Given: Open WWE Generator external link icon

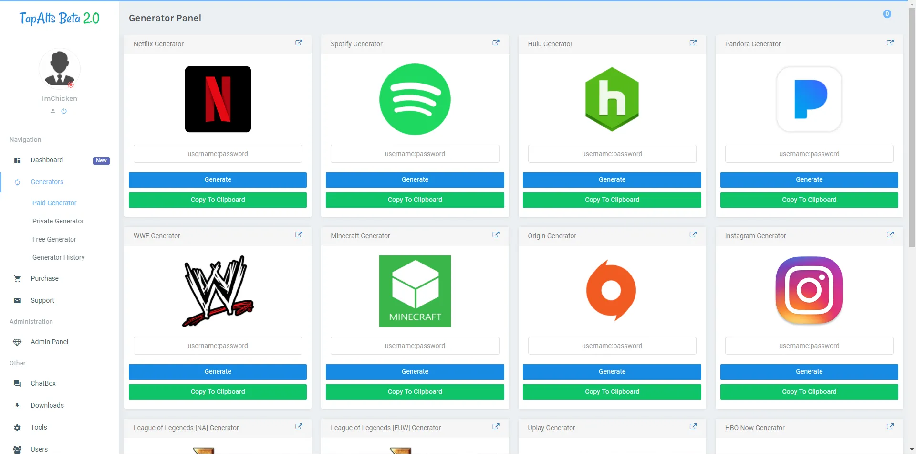Looking at the screenshot, I should 299,234.
